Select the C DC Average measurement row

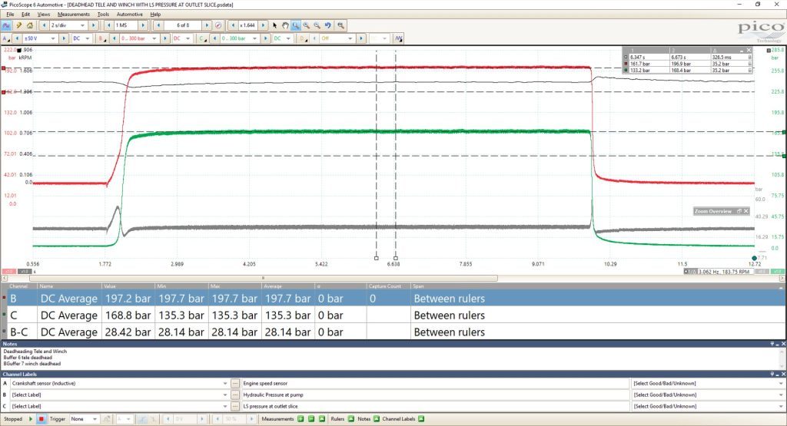pos(393,315)
